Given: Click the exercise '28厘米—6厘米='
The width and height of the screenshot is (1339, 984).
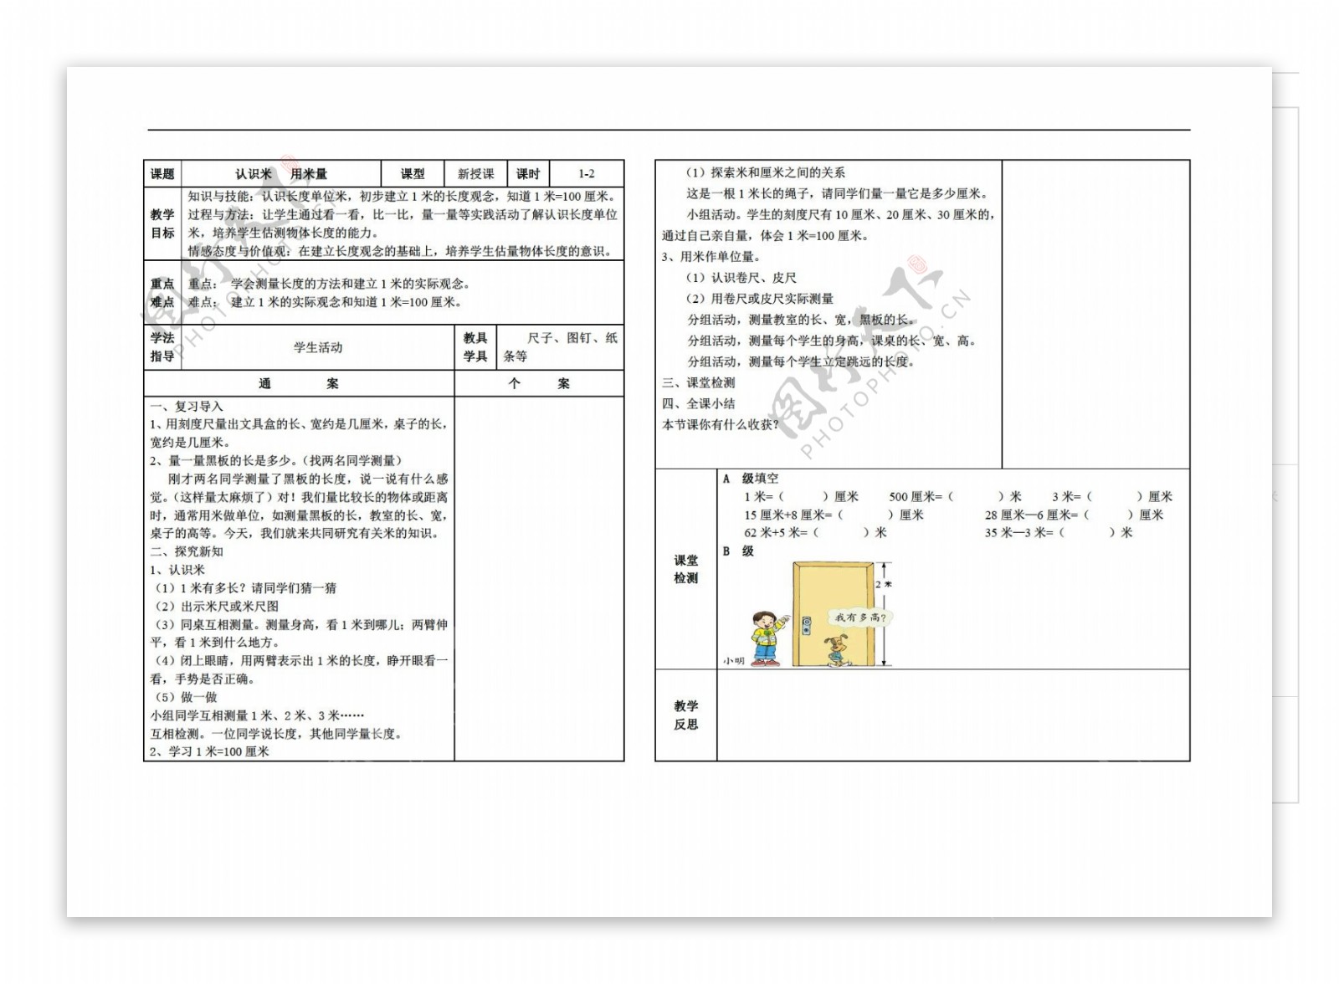Looking at the screenshot, I should [x=1074, y=515].
